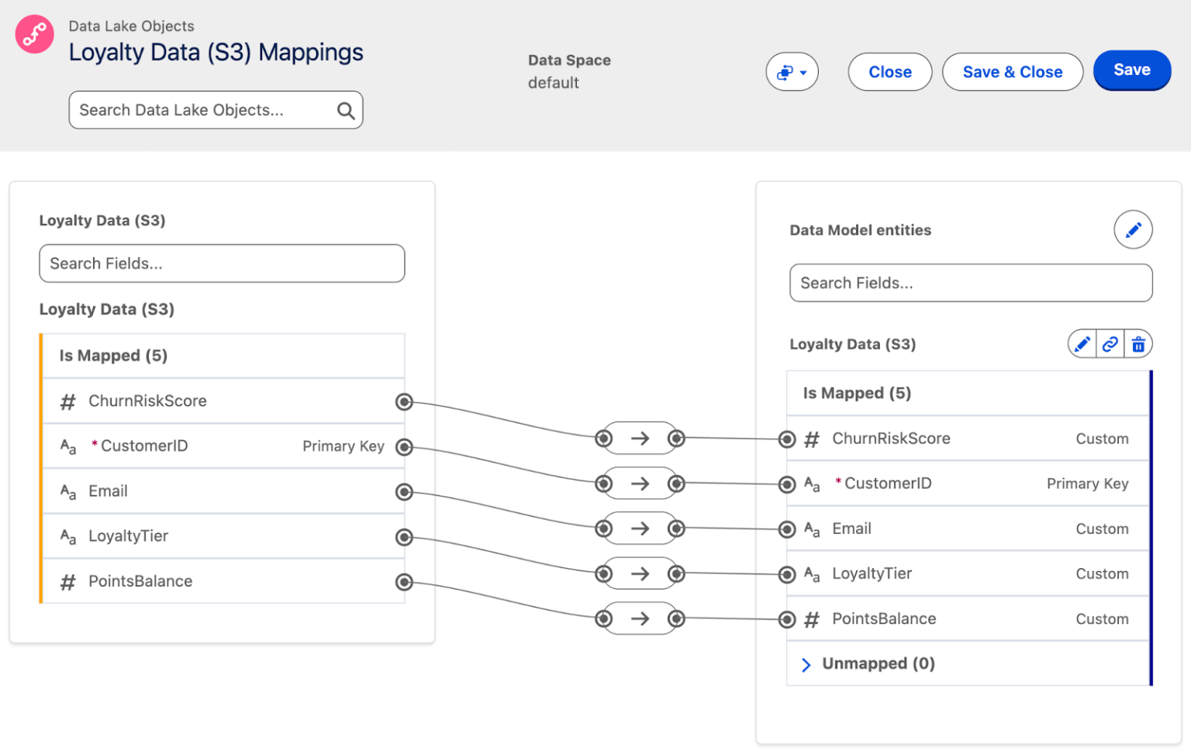The image size is (1191, 754).
Task: Open the data space action dropdown button
Action: point(792,72)
